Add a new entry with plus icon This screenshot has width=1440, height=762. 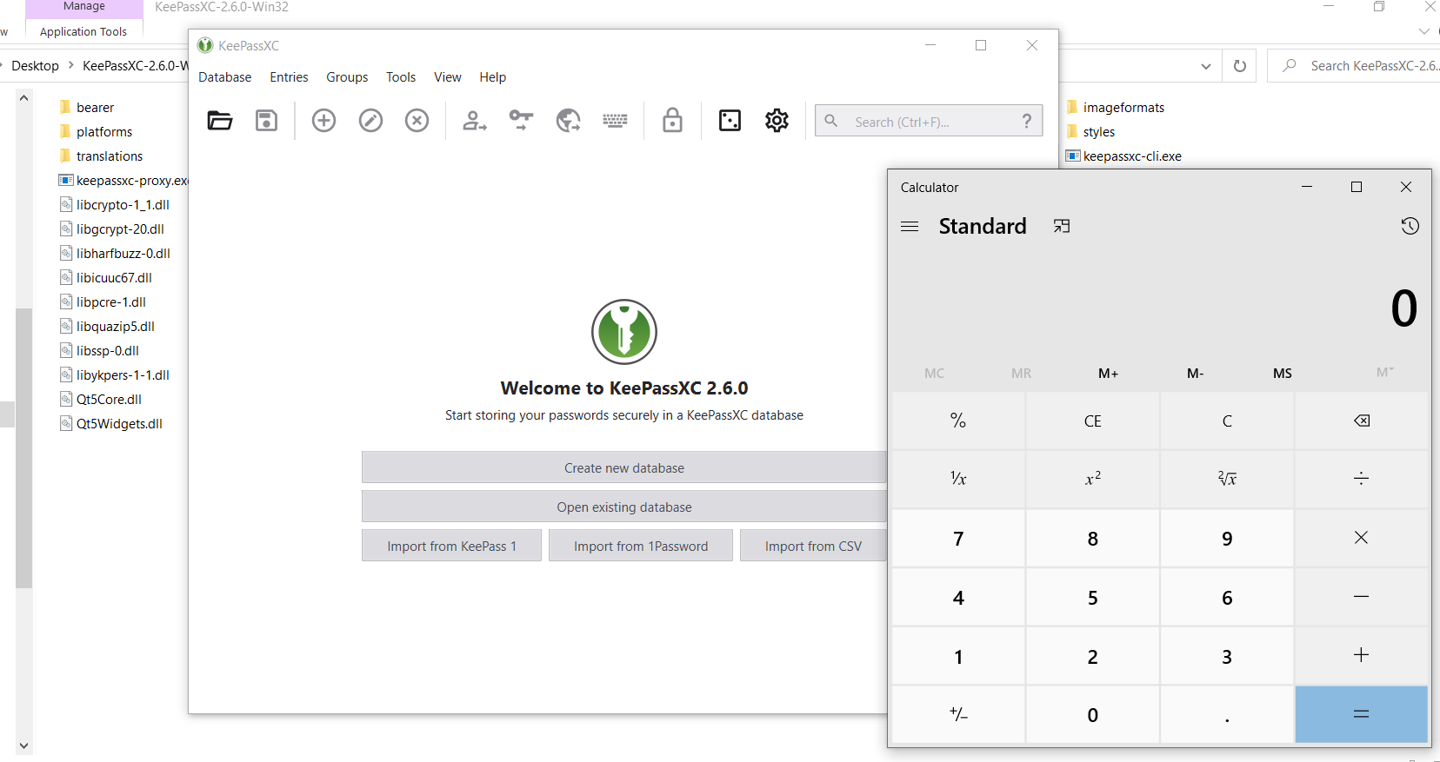pos(323,121)
